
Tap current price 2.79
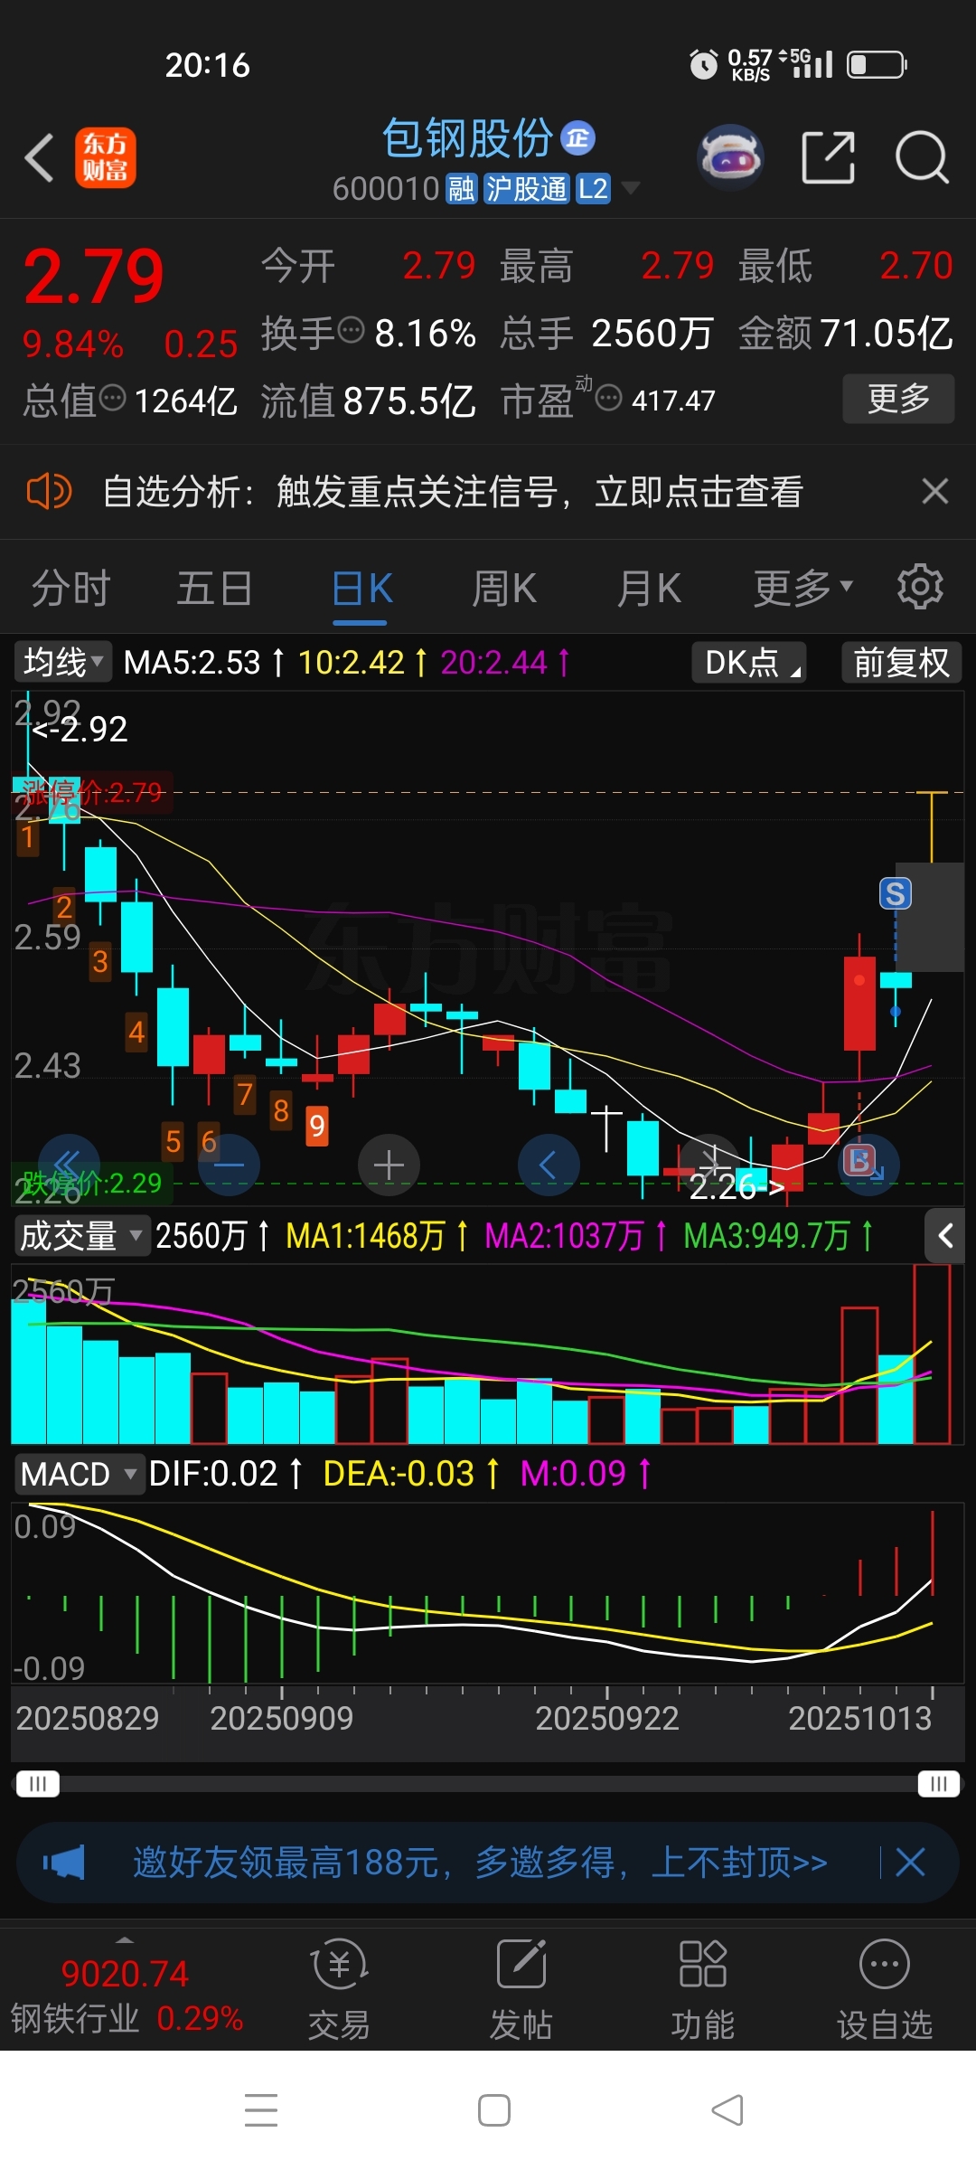(x=94, y=276)
